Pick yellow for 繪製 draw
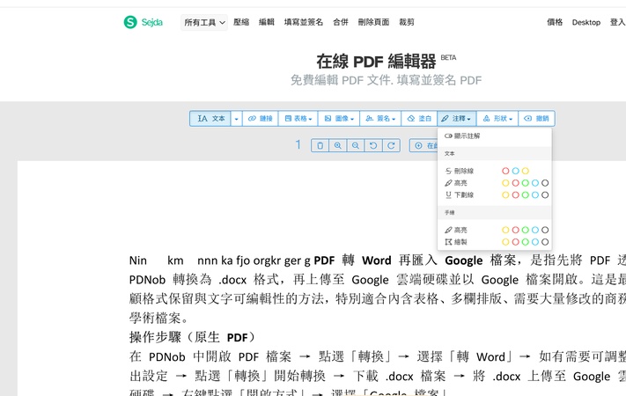The width and height of the screenshot is (626, 396). 505,242
